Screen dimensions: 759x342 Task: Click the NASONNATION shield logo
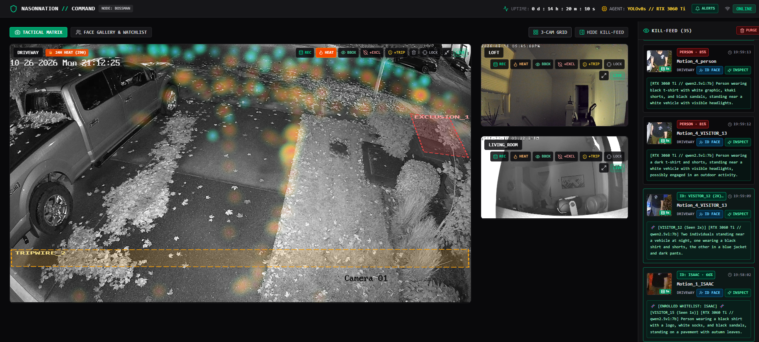pos(13,9)
